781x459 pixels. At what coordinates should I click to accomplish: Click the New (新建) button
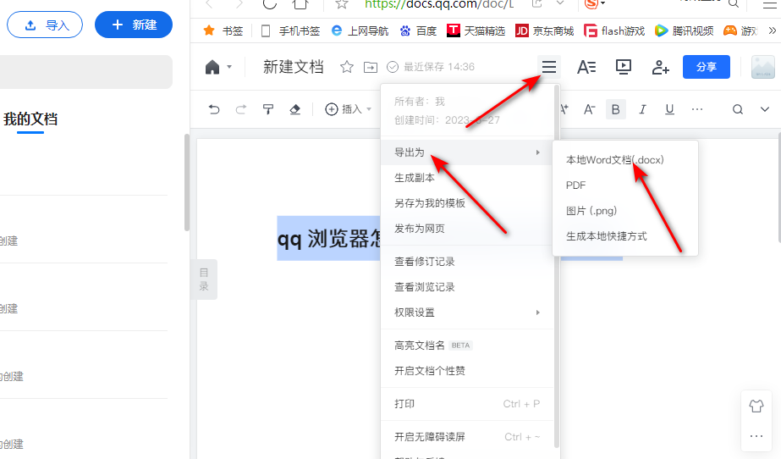pyautogui.click(x=134, y=25)
